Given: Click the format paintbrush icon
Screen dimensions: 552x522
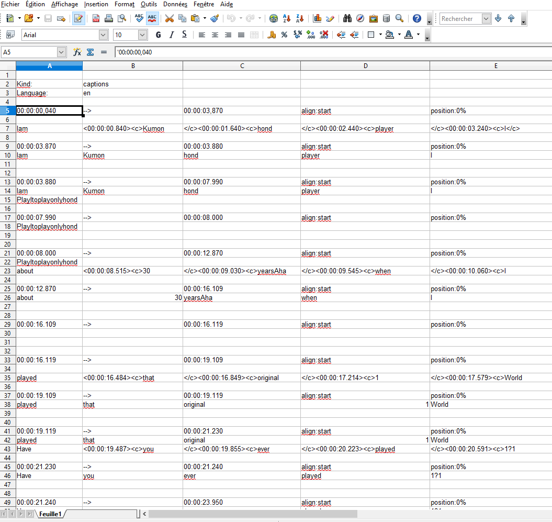Looking at the screenshot, I should 215,18.
